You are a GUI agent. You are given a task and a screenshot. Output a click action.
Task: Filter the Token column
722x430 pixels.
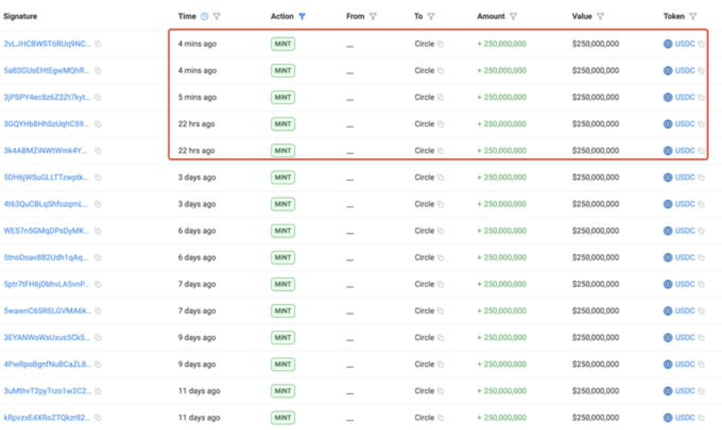point(693,16)
